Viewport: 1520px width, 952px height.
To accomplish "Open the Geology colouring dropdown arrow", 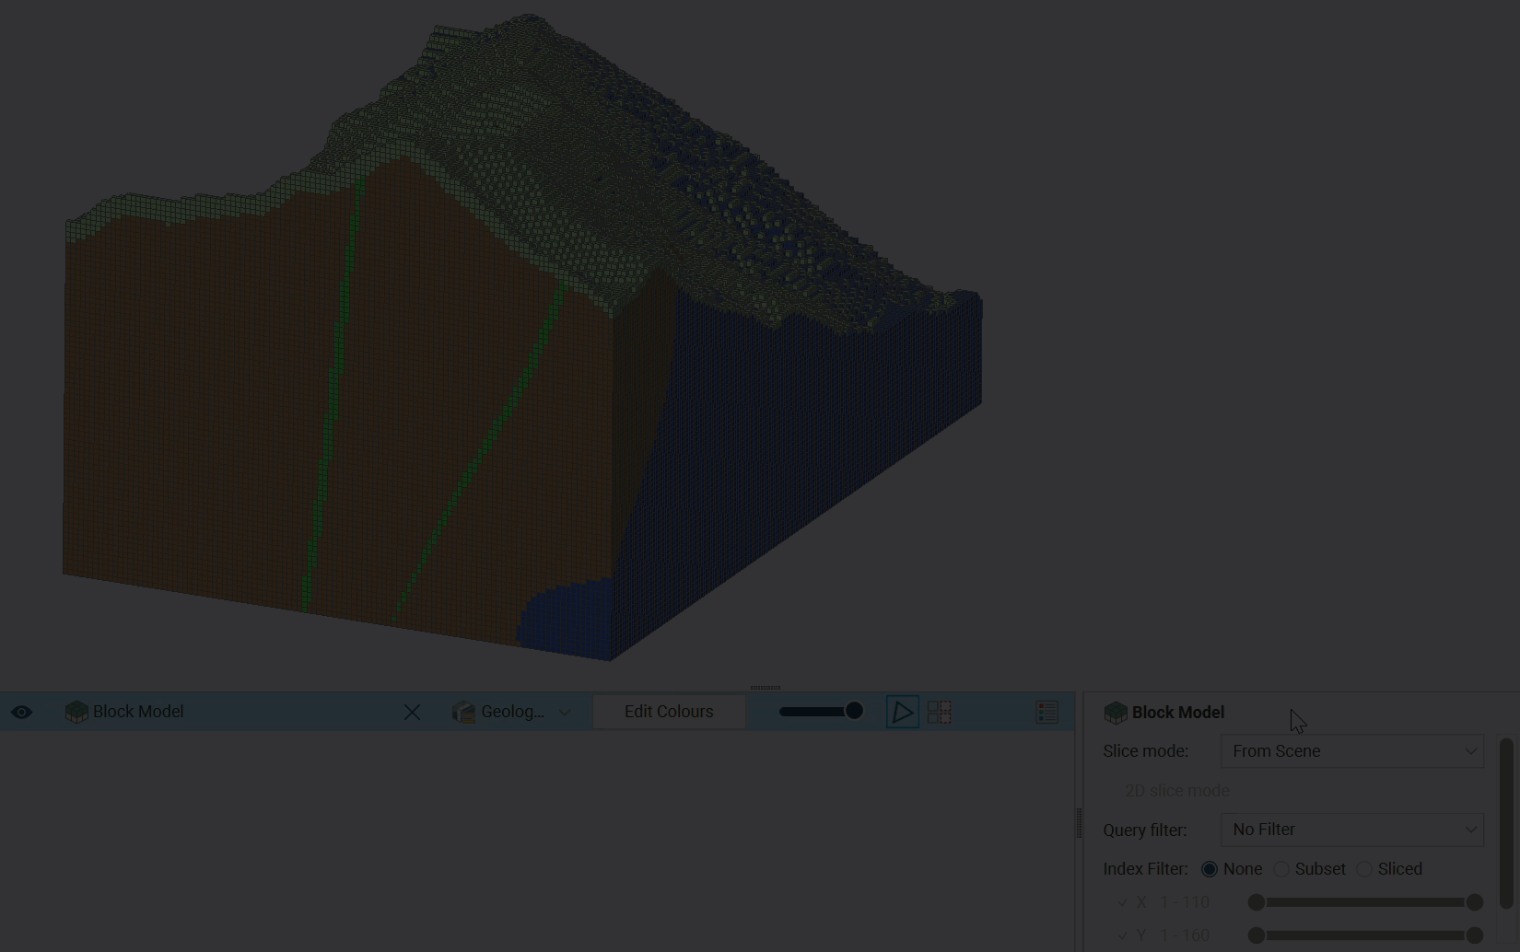I will click(x=565, y=712).
